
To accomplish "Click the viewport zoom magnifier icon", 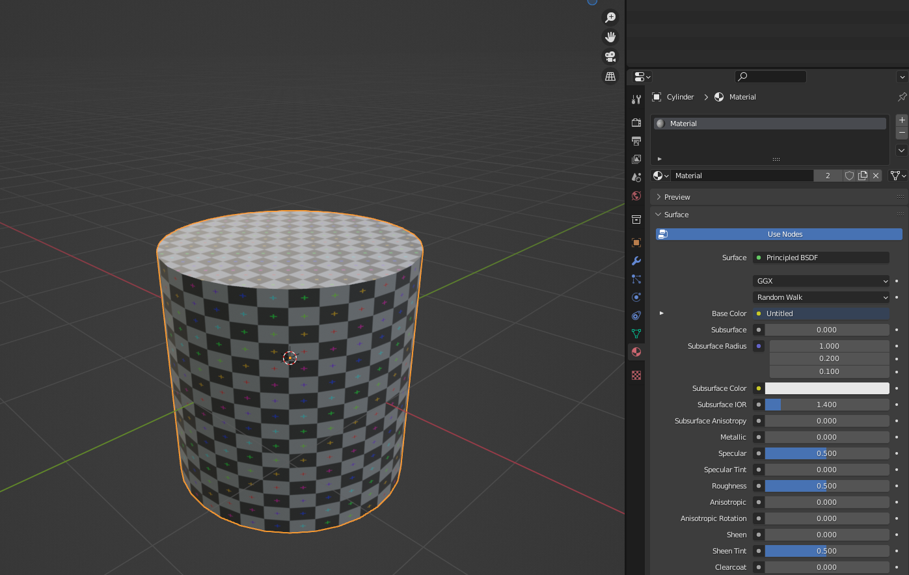I will click(x=610, y=18).
